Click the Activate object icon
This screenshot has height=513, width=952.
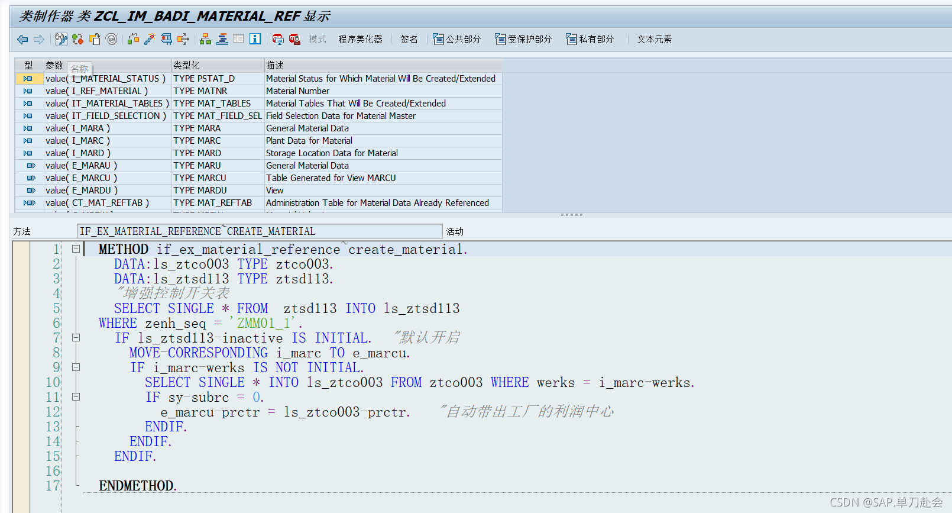(x=133, y=40)
